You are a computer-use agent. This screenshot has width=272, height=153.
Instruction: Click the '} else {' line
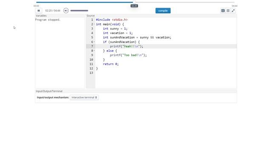coord(110,51)
